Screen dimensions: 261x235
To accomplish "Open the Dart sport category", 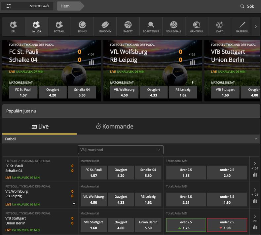I will click(x=220, y=27).
